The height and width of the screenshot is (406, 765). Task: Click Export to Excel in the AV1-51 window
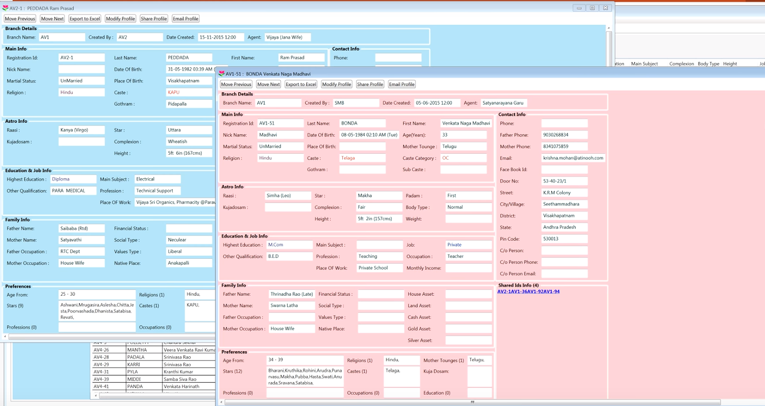pyautogui.click(x=301, y=84)
